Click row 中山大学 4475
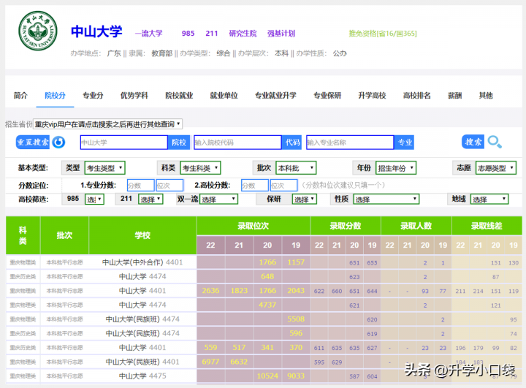526x388 pixels. tap(264, 376)
